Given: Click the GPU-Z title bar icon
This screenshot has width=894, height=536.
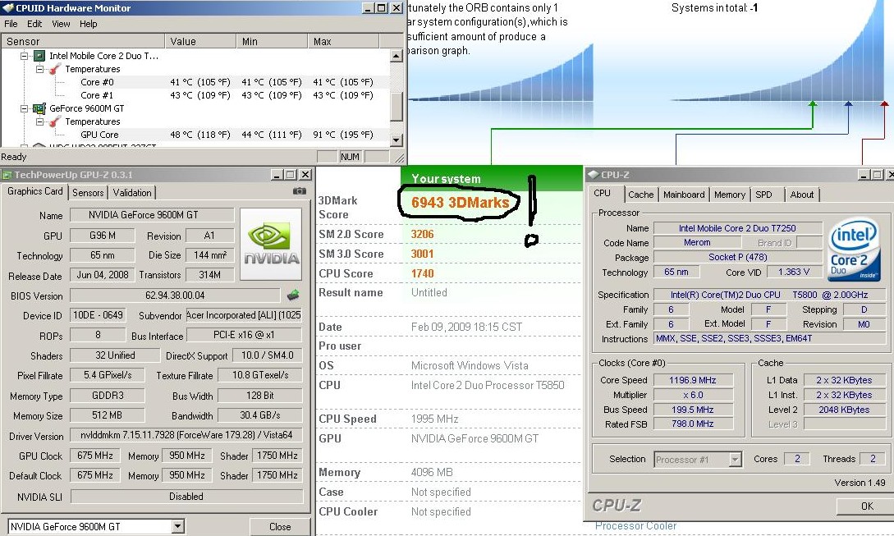Looking at the screenshot, I should 7,175.
